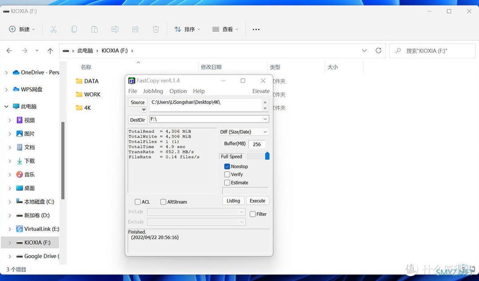Open 下载 downloads in sidebar
Image resolution: width=479 pixels, height=281 pixels.
point(26,161)
